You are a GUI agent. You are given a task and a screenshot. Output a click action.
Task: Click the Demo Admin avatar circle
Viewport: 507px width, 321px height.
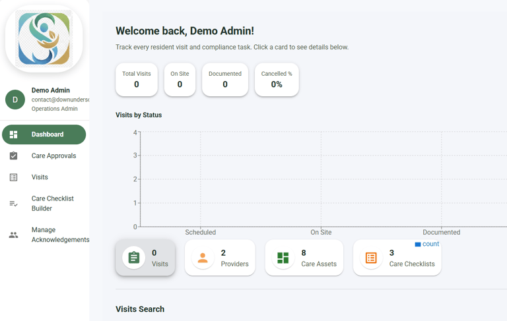15,100
